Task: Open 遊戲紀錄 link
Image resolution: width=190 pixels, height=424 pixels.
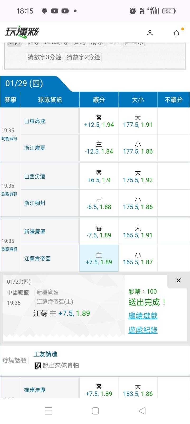Action: point(143,330)
